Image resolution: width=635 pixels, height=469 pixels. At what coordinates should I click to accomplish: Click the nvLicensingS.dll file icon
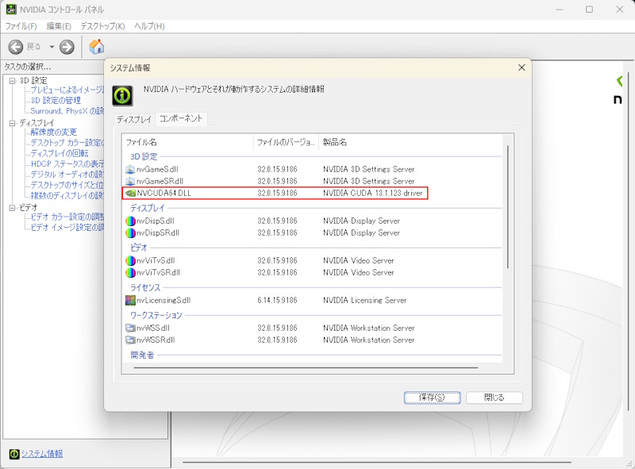coord(130,301)
